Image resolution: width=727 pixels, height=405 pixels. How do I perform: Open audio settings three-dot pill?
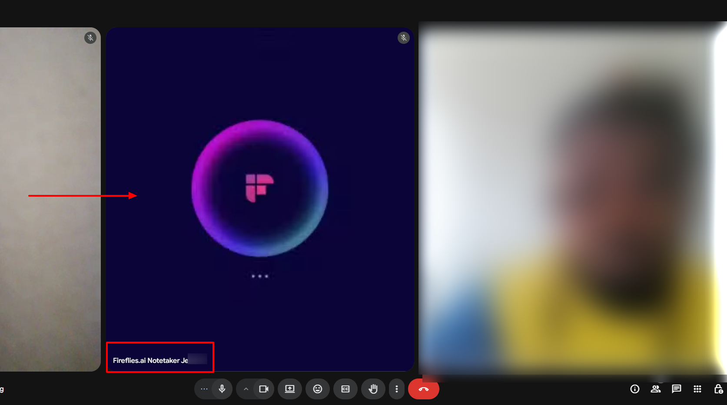click(204, 389)
